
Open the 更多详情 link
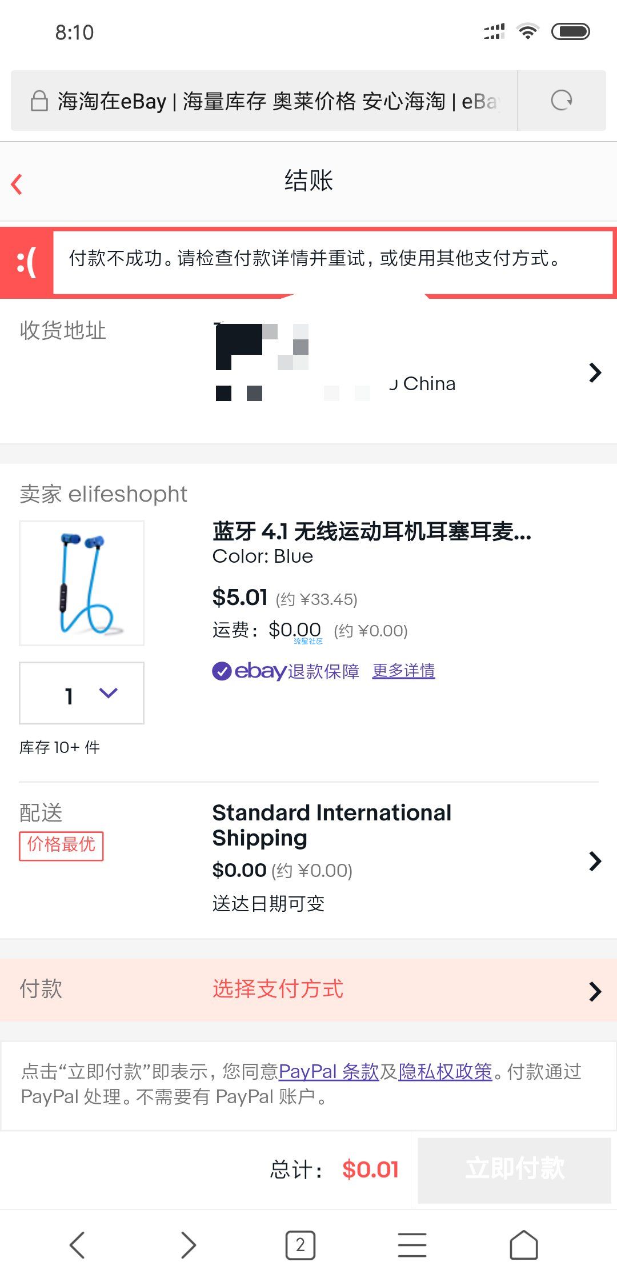coord(404,671)
